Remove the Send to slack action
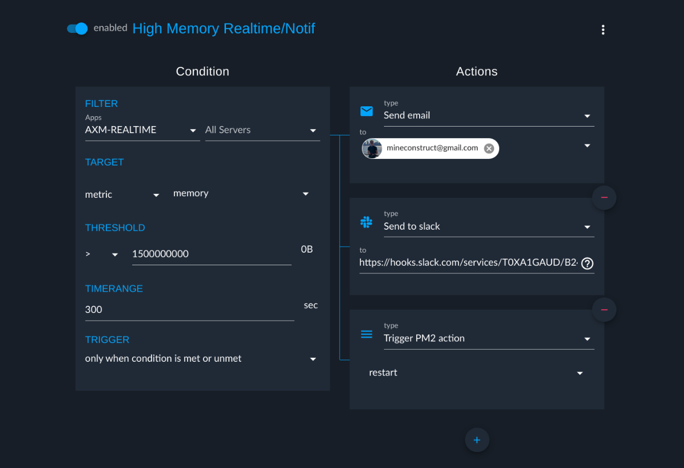 [x=604, y=198]
